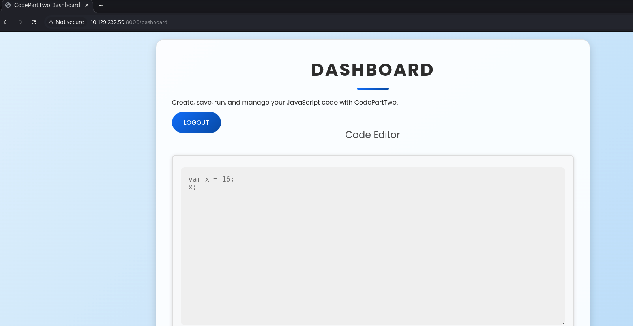Click the empty area of the code editor
The height and width of the screenshot is (326, 633).
[x=373, y=257]
